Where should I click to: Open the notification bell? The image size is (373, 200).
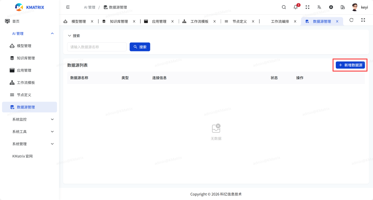coord(296,7)
